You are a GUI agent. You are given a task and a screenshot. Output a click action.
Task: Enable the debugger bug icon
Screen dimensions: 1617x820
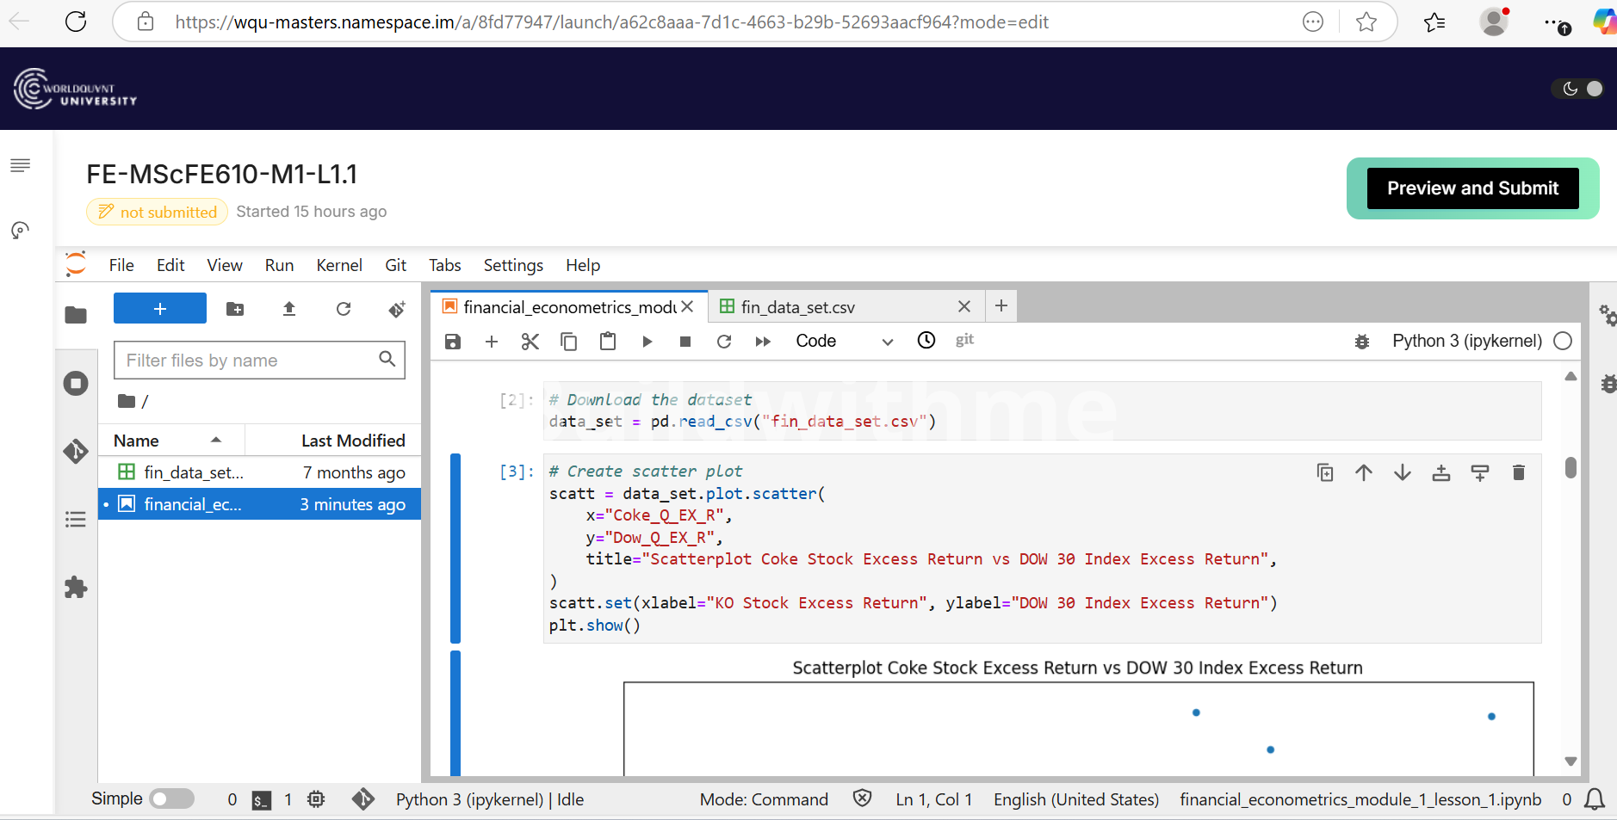[1362, 342]
